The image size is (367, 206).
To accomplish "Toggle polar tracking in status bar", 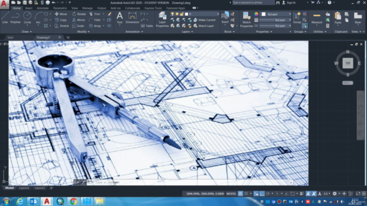I will 268,193.
